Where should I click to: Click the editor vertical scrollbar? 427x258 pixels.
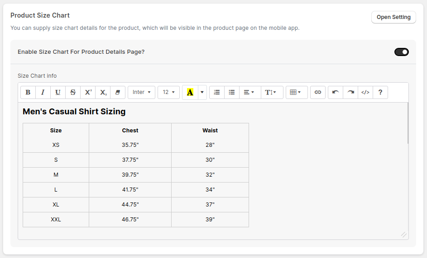pos(408,123)
